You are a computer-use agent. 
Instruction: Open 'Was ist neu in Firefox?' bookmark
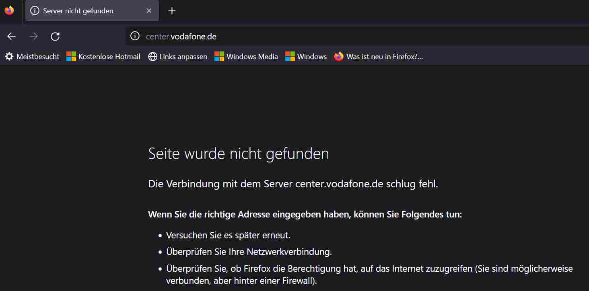click(x=379, y=57)
